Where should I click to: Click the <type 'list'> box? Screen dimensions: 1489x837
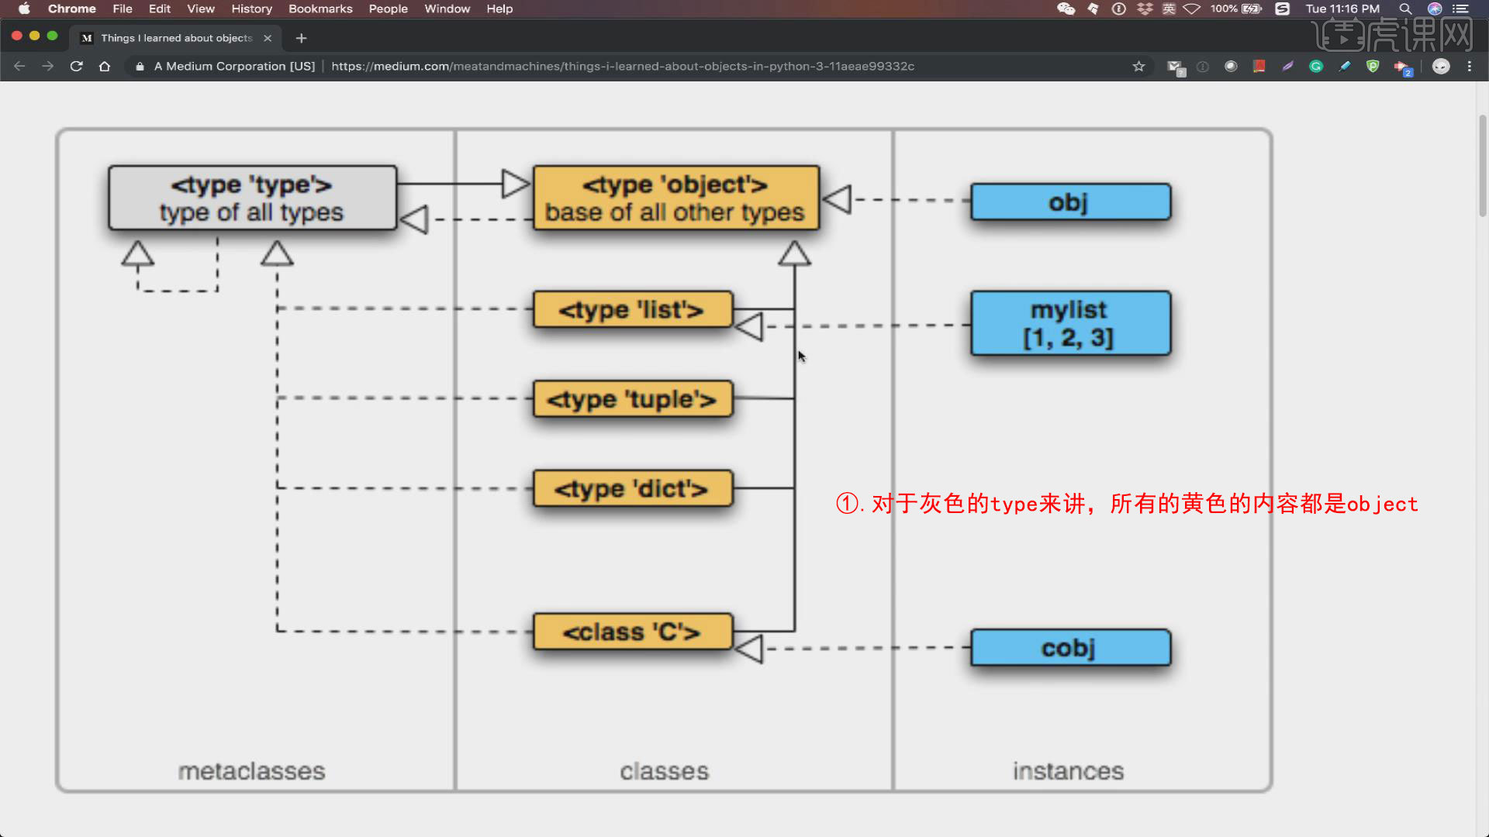tap(632, 309)
